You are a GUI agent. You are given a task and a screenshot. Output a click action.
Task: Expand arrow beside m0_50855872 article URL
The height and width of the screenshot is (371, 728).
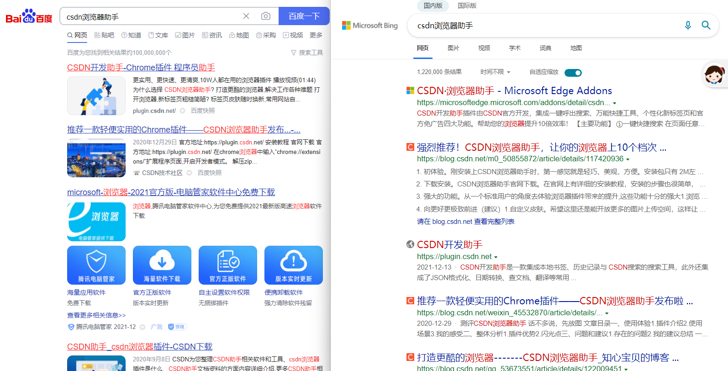(x=628, y=159)
